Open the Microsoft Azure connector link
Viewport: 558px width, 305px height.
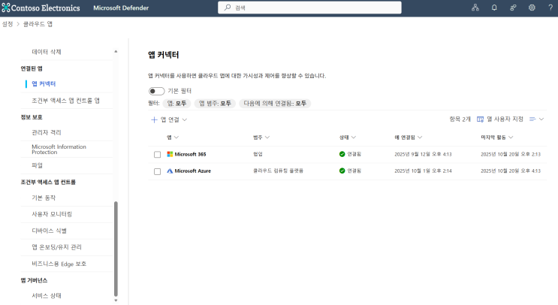pos(193,171)
